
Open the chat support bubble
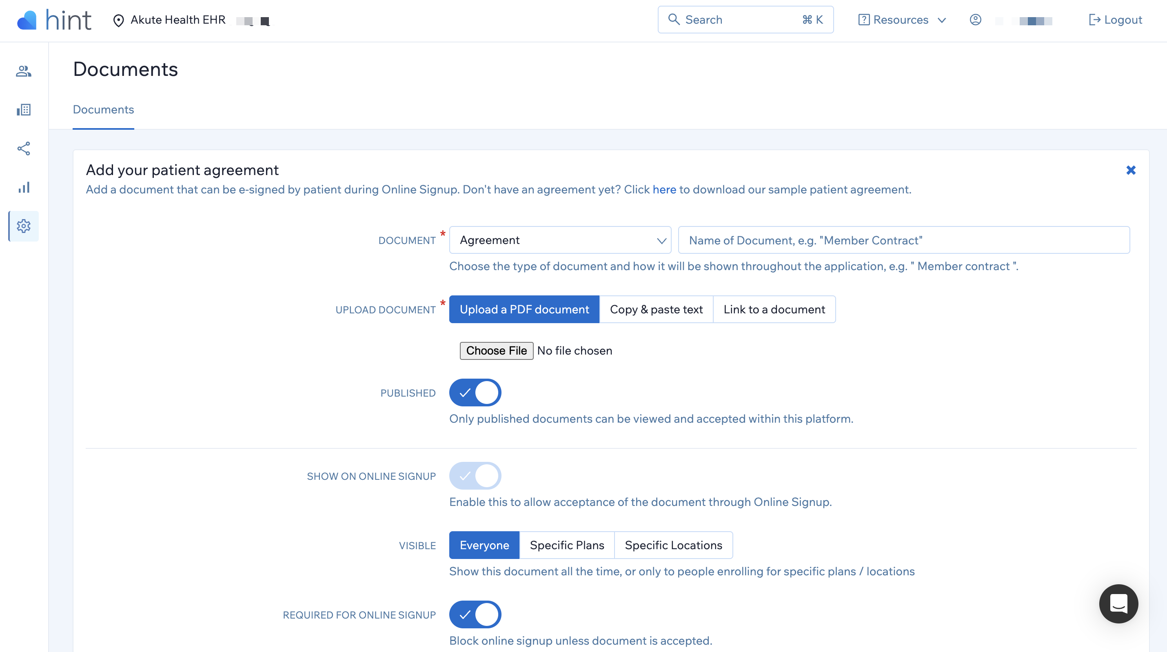pos(1118,603)
